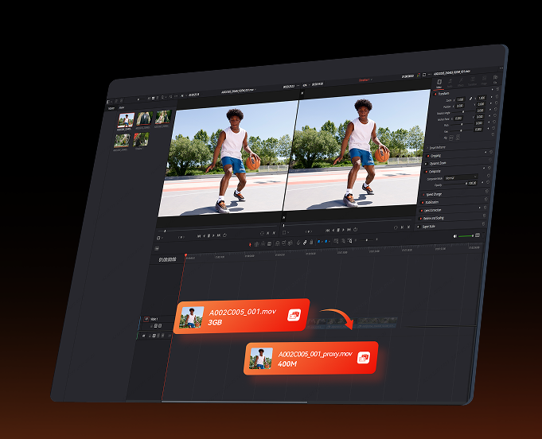Click the speaker volume icon

pyautogui.click(x=455, y=235)
